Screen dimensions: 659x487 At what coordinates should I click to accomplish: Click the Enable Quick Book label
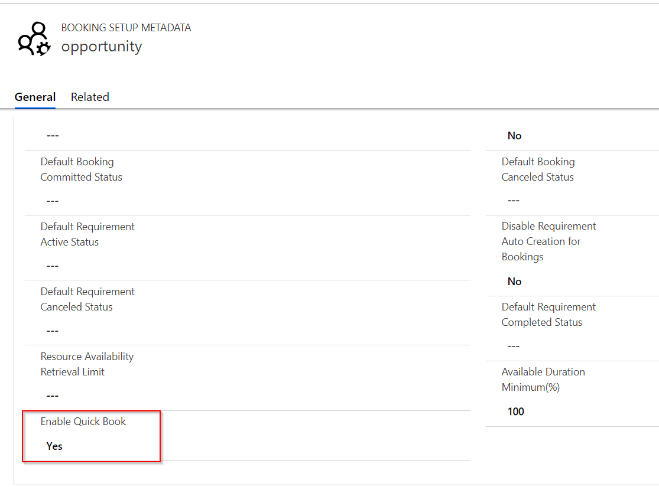coord(83,421)
